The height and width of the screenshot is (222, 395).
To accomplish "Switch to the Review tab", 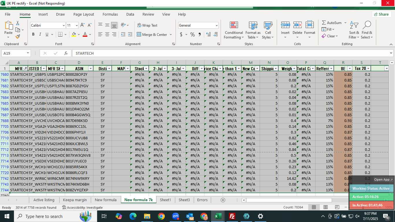I will (148, 14).
